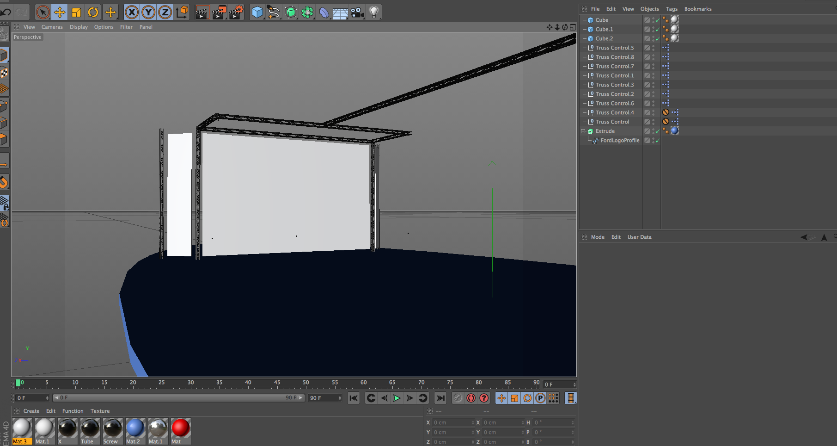Open the Edit Render Settings icon
Image resolution: width=837 pixels, height=446 pixels.
coord(236,12)
